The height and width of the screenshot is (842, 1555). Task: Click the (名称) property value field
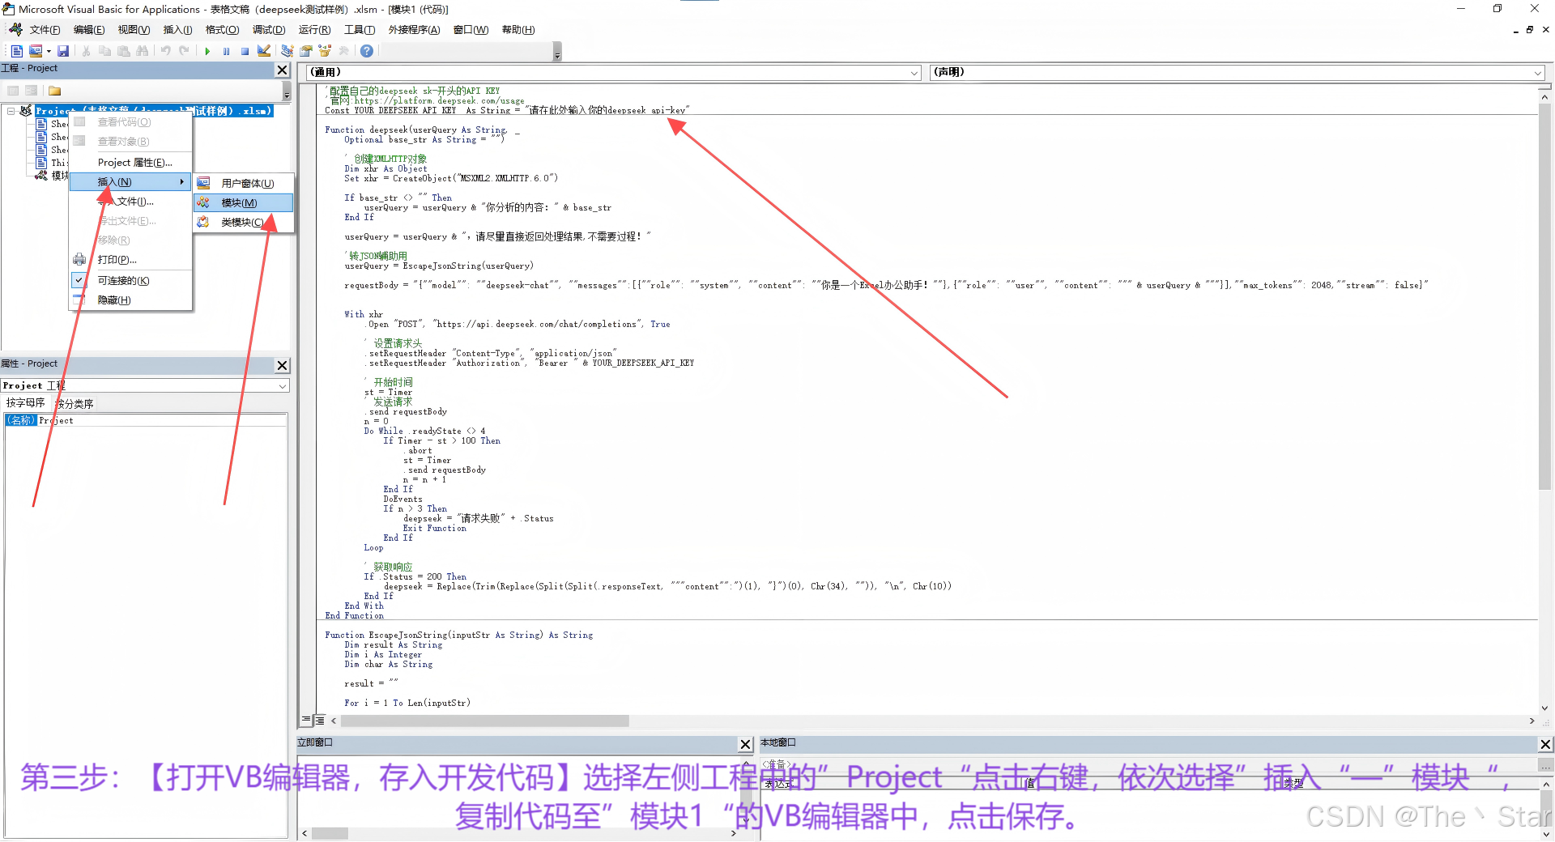[162, 420]
